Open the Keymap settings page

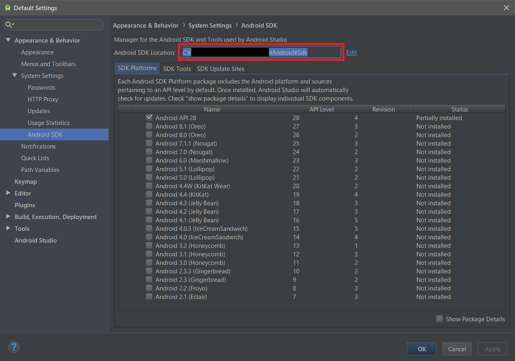click(x=26, y=181)
